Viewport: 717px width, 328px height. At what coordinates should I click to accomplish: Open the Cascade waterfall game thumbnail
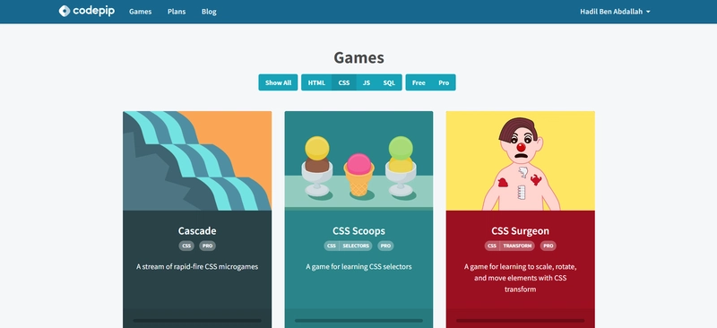(x=197, y=160)
